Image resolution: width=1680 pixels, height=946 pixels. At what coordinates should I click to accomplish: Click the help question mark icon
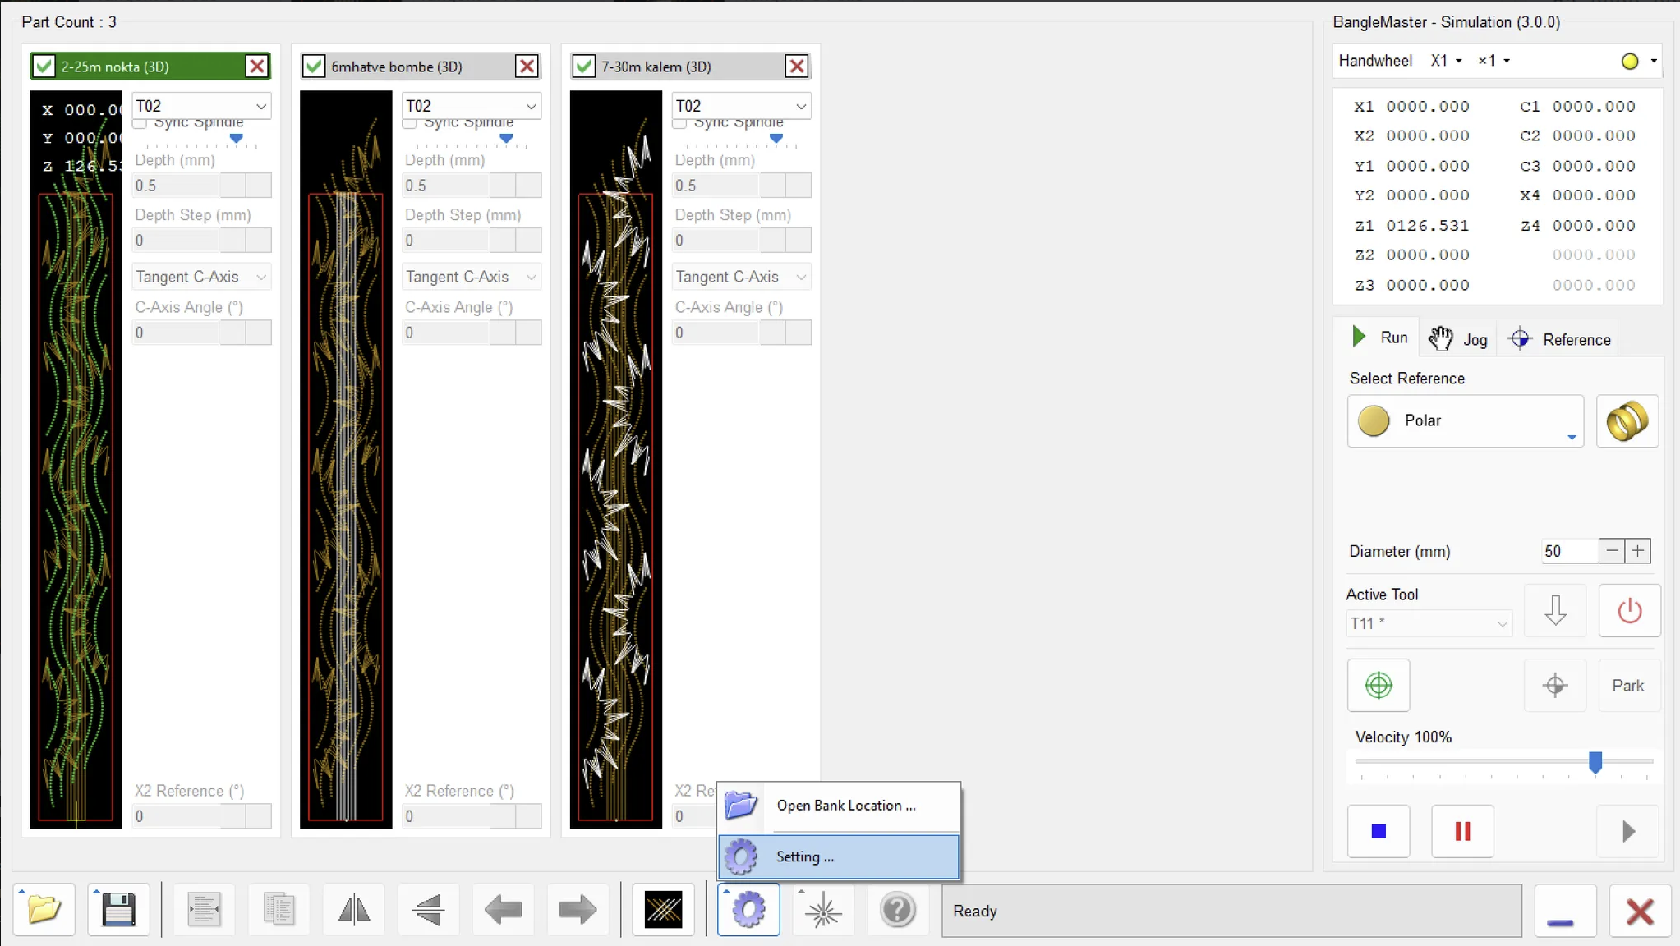[897, 910]
